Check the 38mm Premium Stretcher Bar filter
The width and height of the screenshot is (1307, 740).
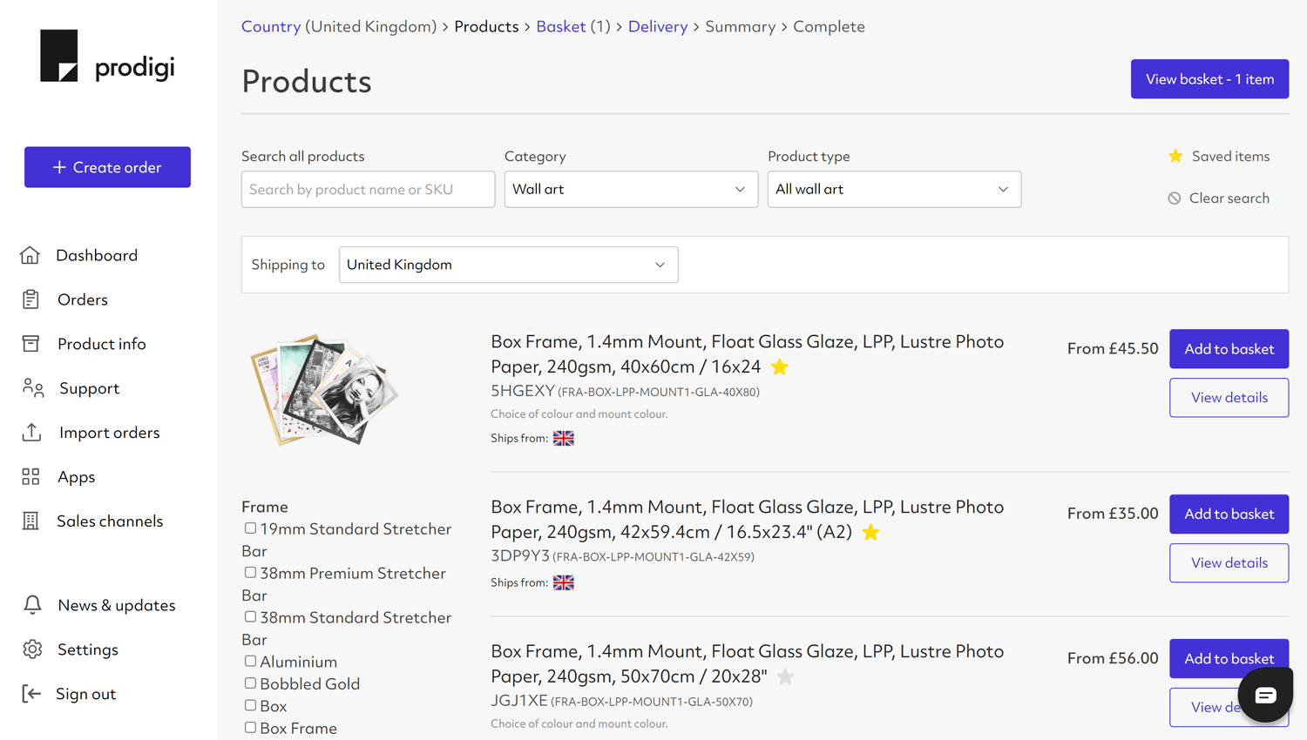(x=252, y=573)
